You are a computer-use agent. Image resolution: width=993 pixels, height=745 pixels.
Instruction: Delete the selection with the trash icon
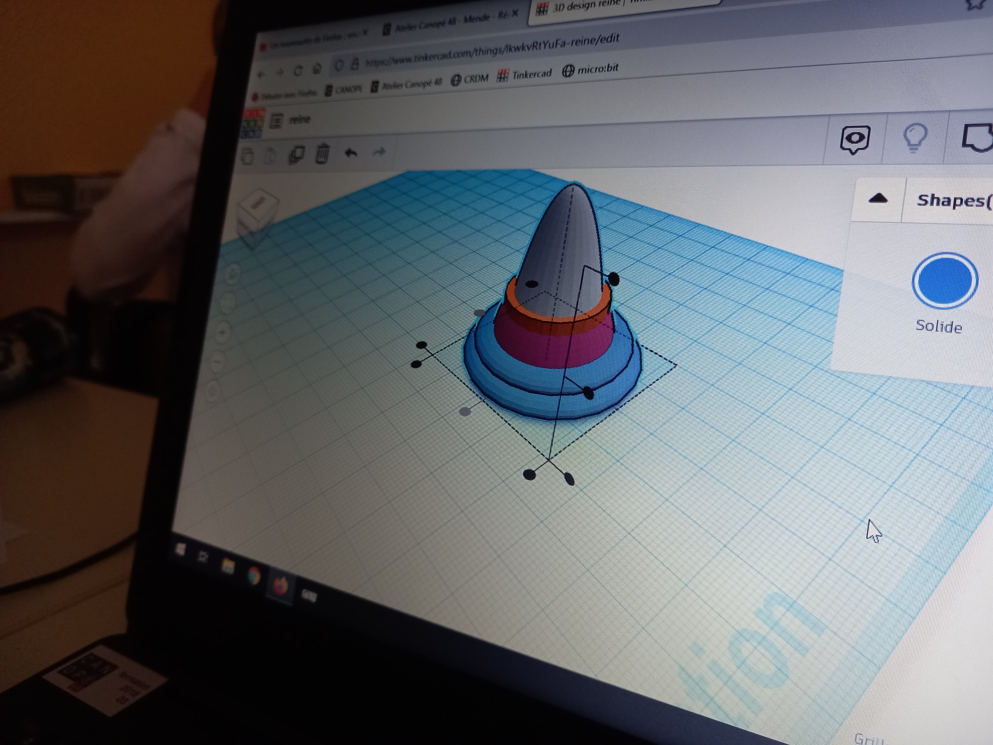click(x=322, y=153)
